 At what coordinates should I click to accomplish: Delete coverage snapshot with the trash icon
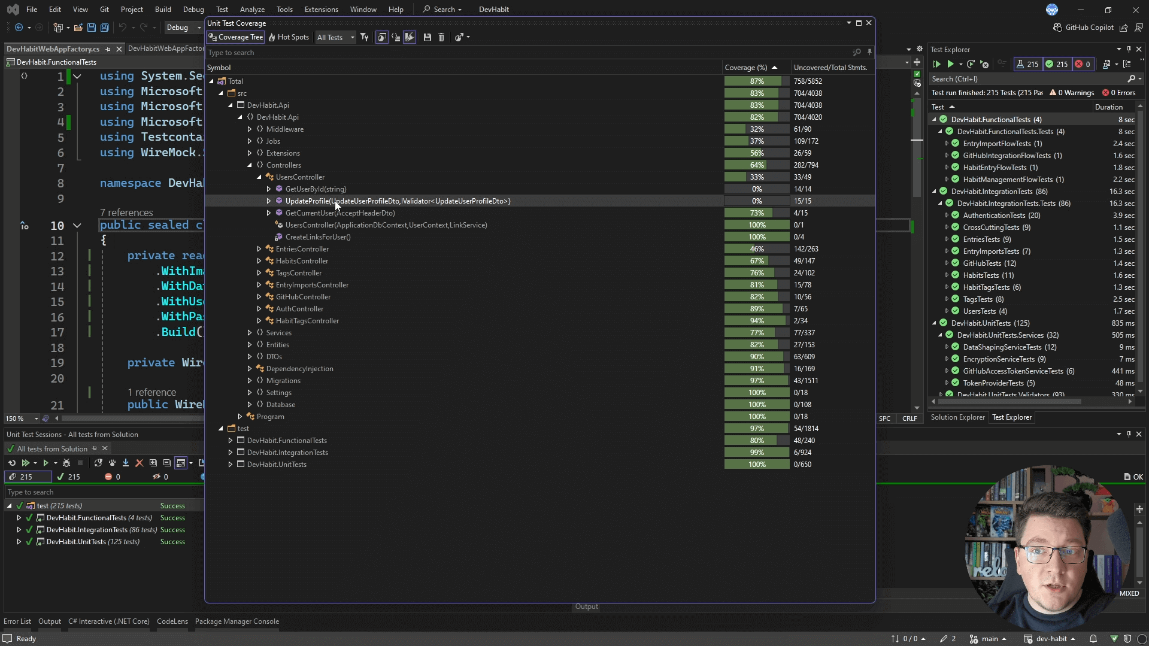tap(441, 37)
